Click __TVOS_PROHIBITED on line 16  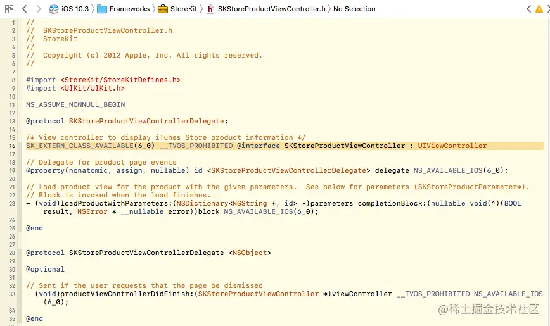click(196, 146)
